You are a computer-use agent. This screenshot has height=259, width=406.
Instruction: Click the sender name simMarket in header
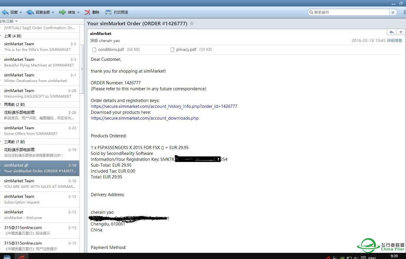click(100, 34)
